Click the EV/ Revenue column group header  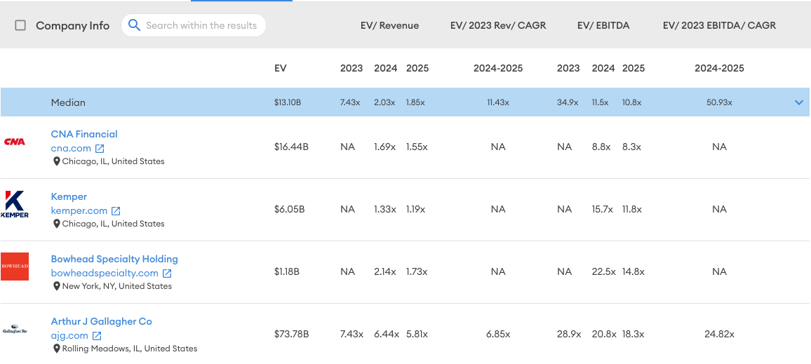[x=390, y=25]
